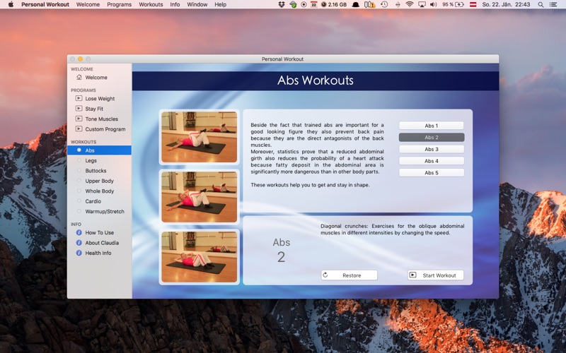Open the How To Use info icon

79,232
